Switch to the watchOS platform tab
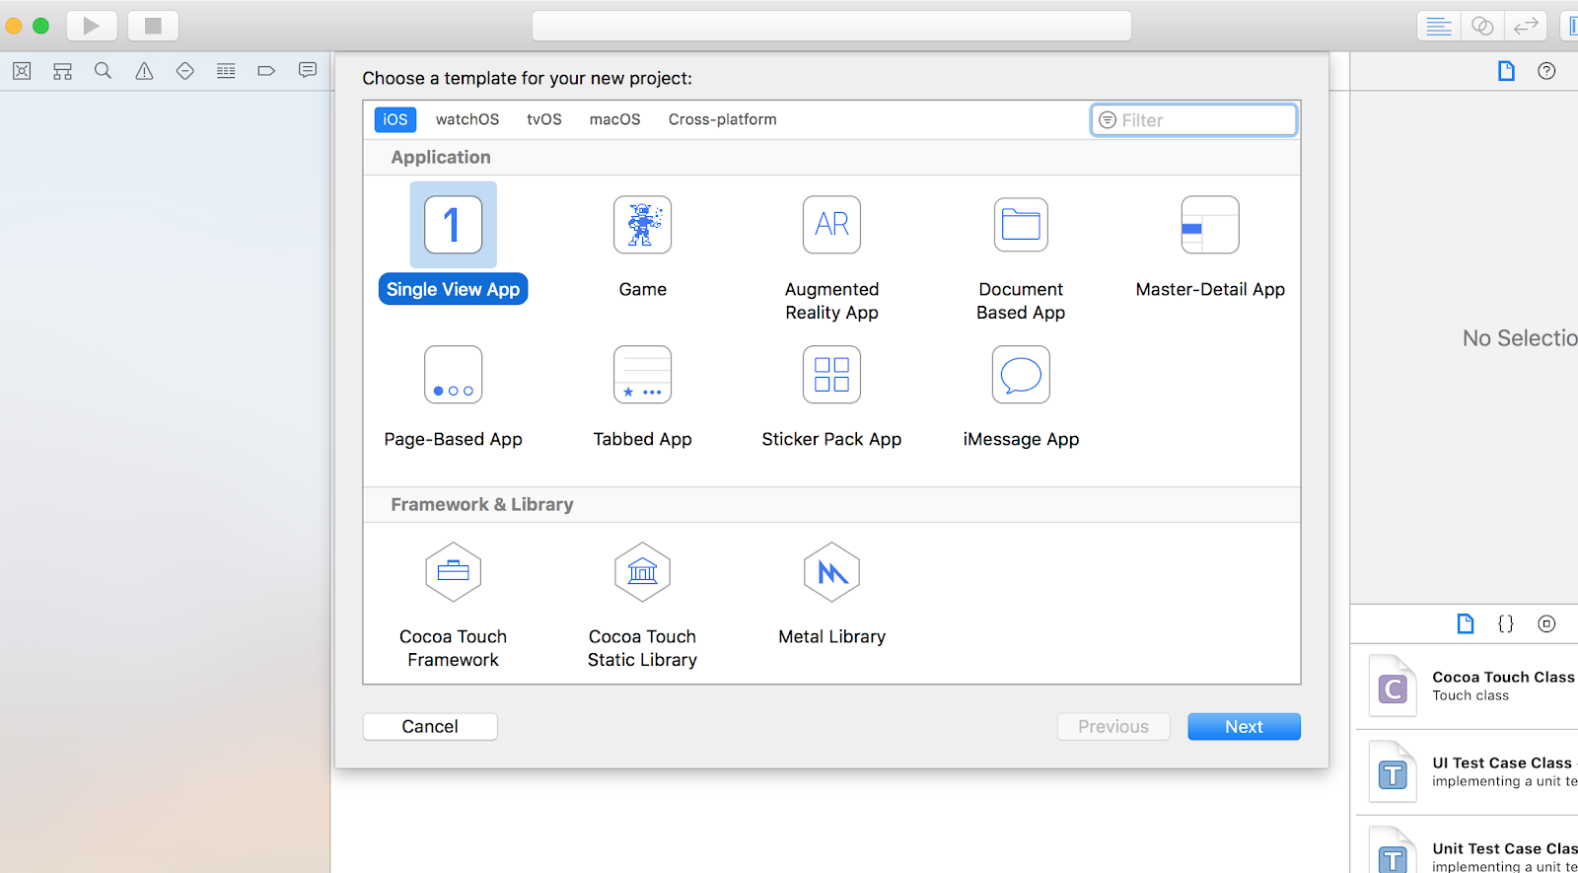The image size is (1578, 873). [x=467, y=119]
